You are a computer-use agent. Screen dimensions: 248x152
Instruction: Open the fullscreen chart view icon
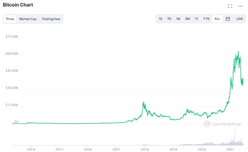coord(230,6)
